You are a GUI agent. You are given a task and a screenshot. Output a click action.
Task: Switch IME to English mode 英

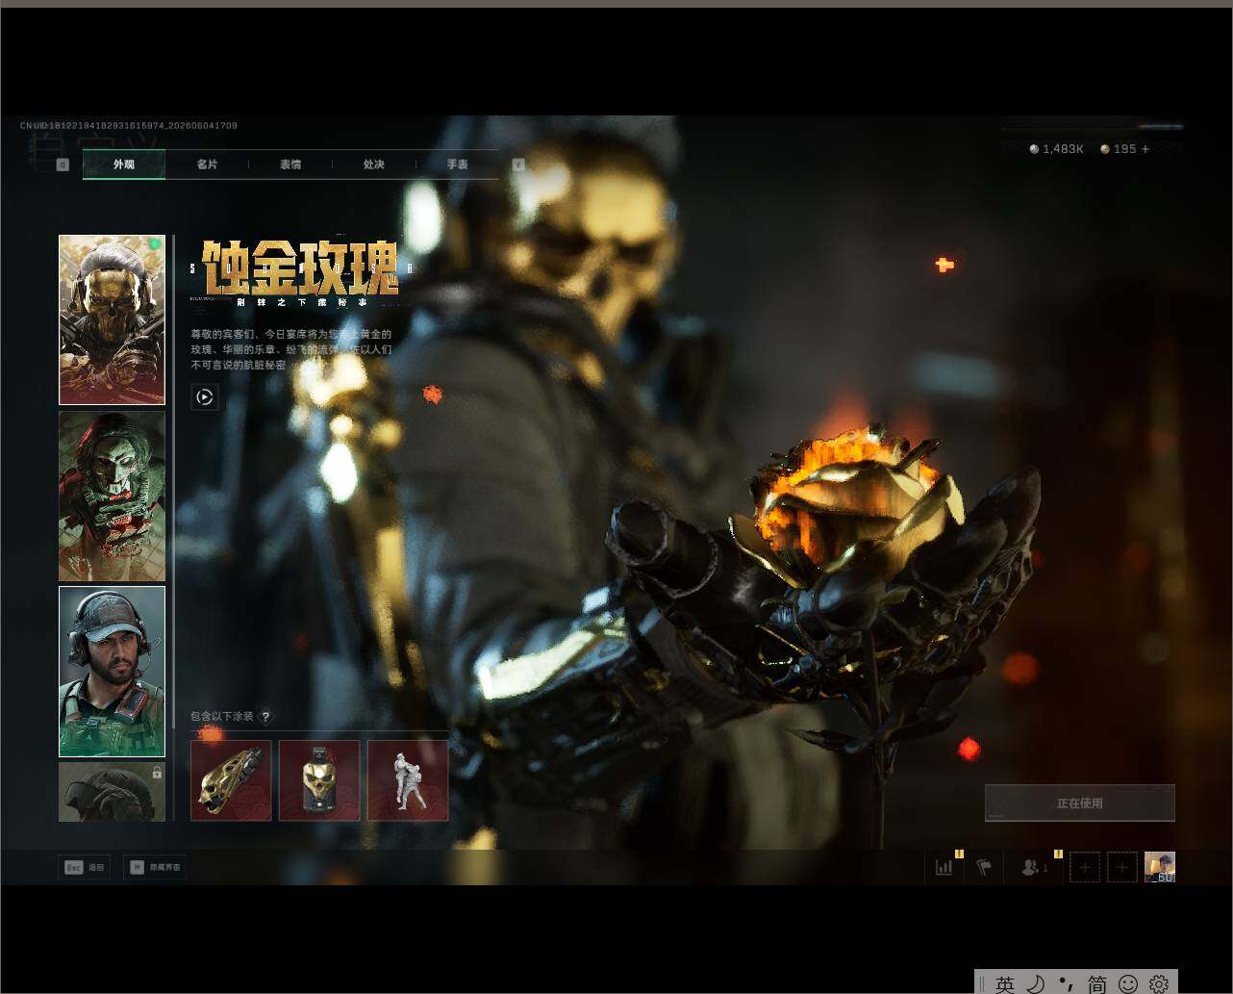(x=1005, y=983)
